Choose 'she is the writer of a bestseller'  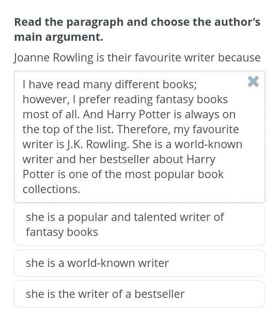pyautogui.click(x=139, y=294)
